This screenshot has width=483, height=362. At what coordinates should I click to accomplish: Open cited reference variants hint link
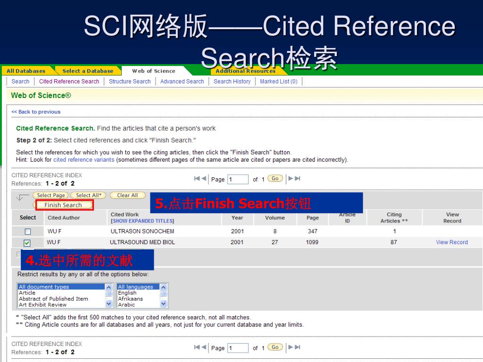click(84, 160)
